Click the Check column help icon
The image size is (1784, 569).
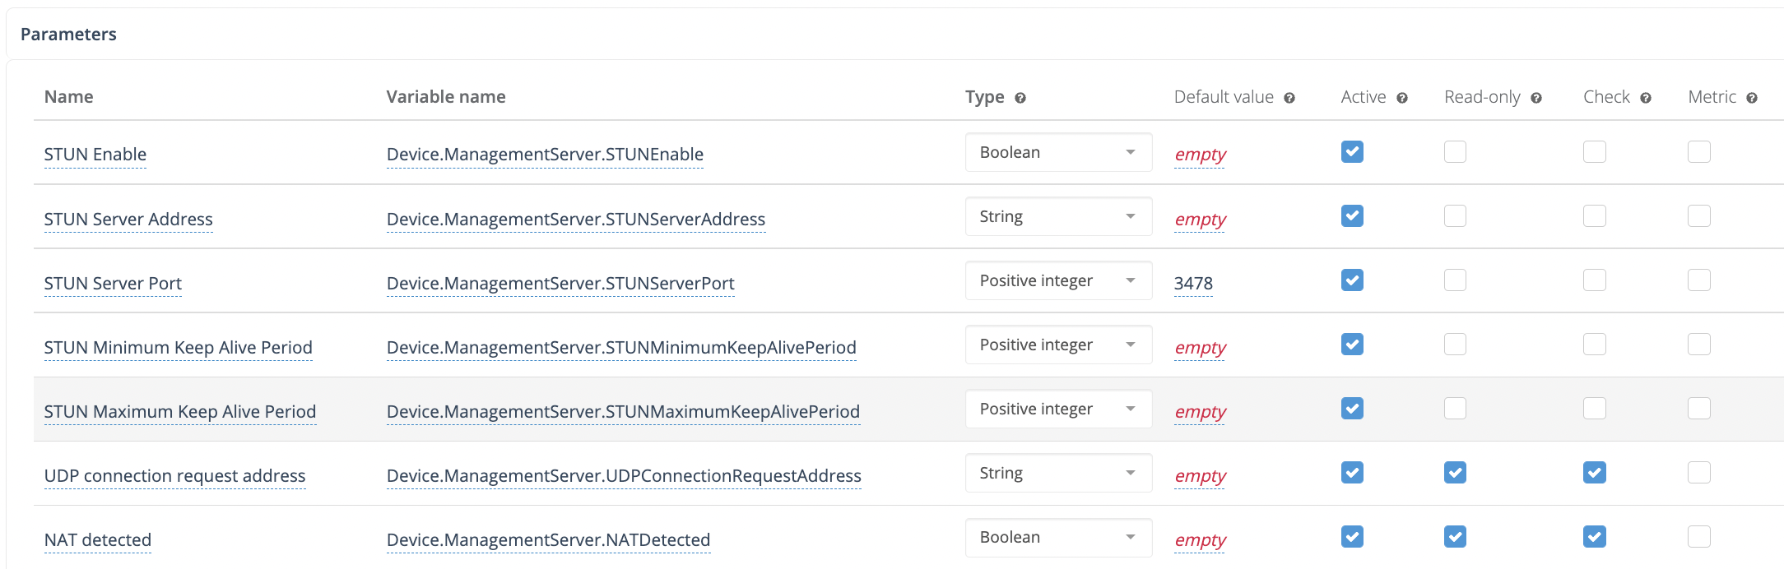click(1645, 97)
